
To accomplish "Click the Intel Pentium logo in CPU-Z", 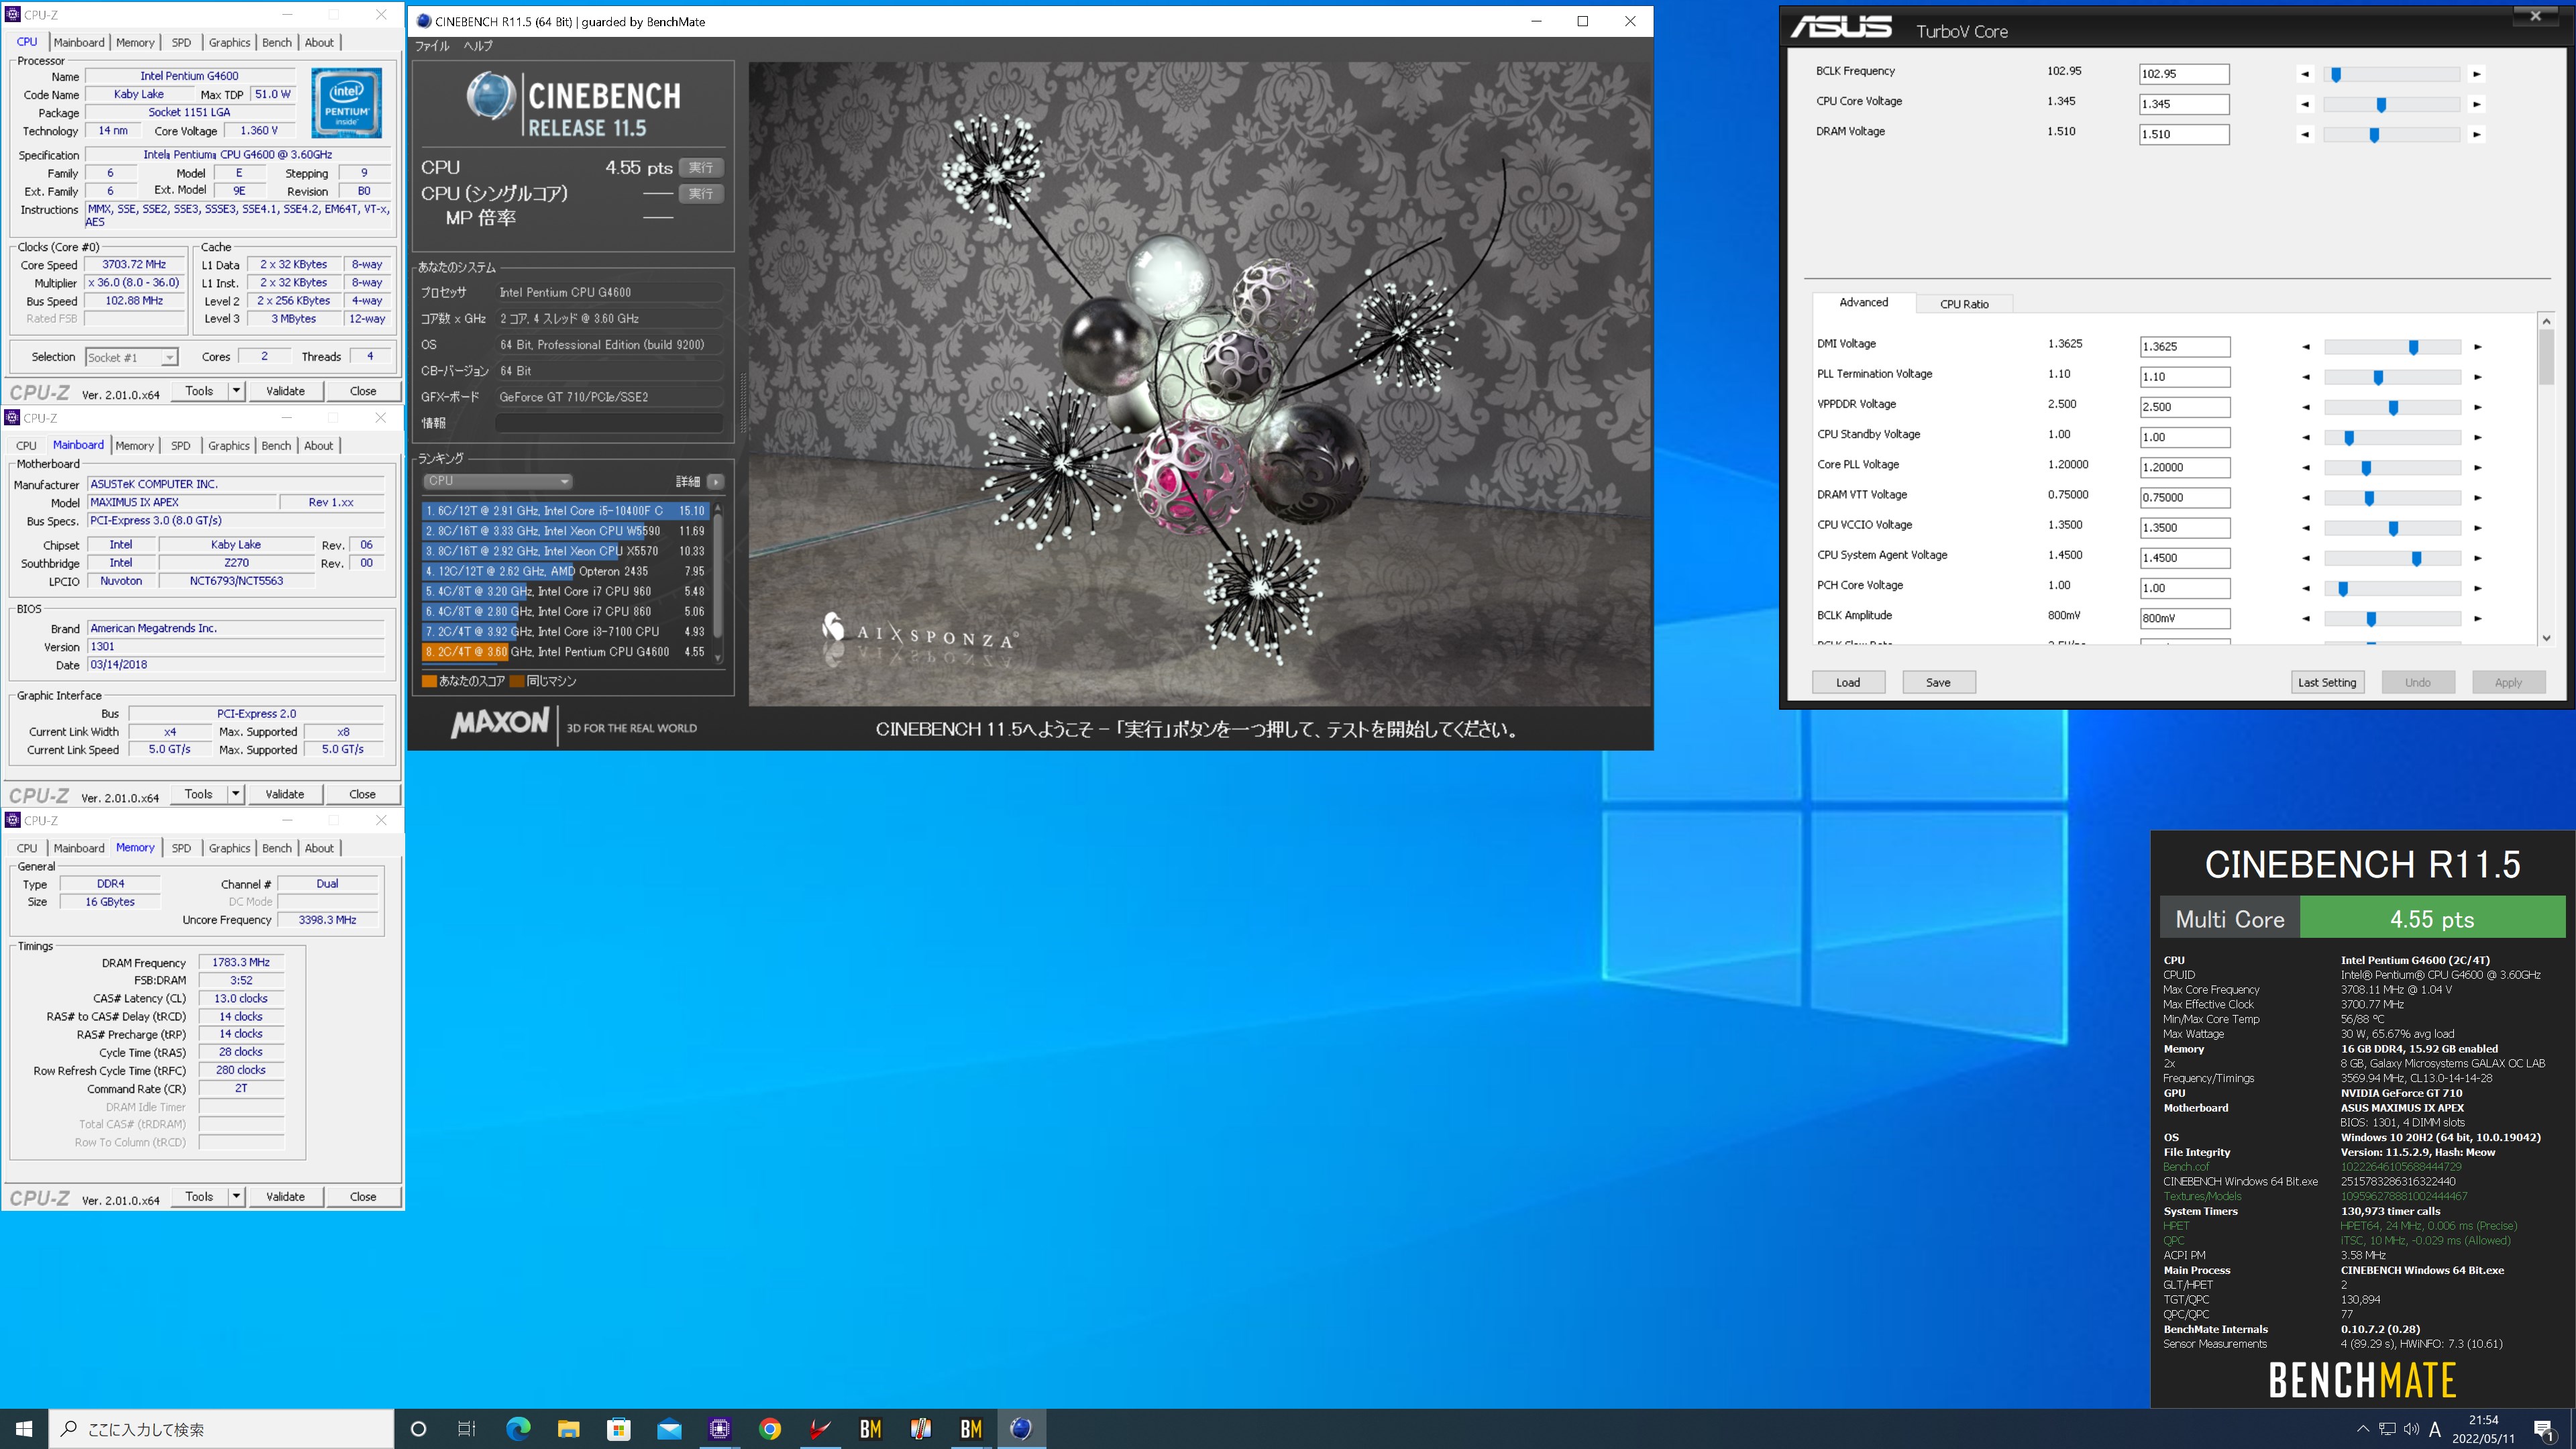I will coord(346,103).
